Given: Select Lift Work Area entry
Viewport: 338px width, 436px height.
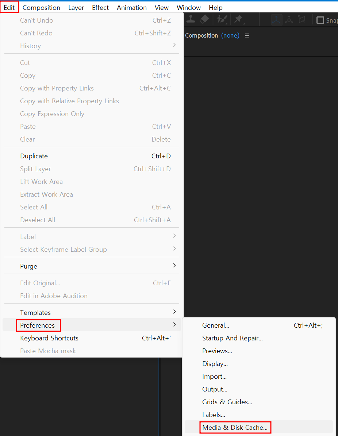Looking at the screenshot, I should [92, 182].
